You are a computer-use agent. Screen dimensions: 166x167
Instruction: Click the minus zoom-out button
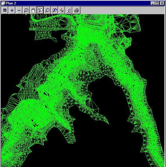coord(19,10)
